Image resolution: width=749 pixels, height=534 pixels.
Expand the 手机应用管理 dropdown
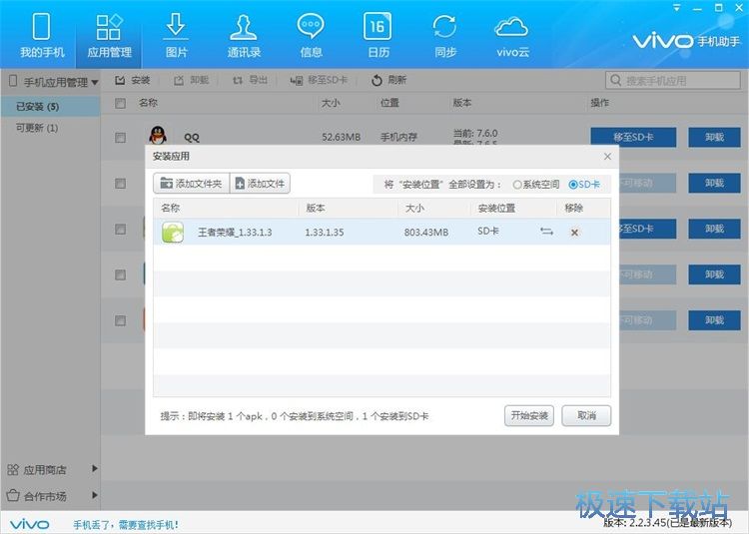point(95,83)
